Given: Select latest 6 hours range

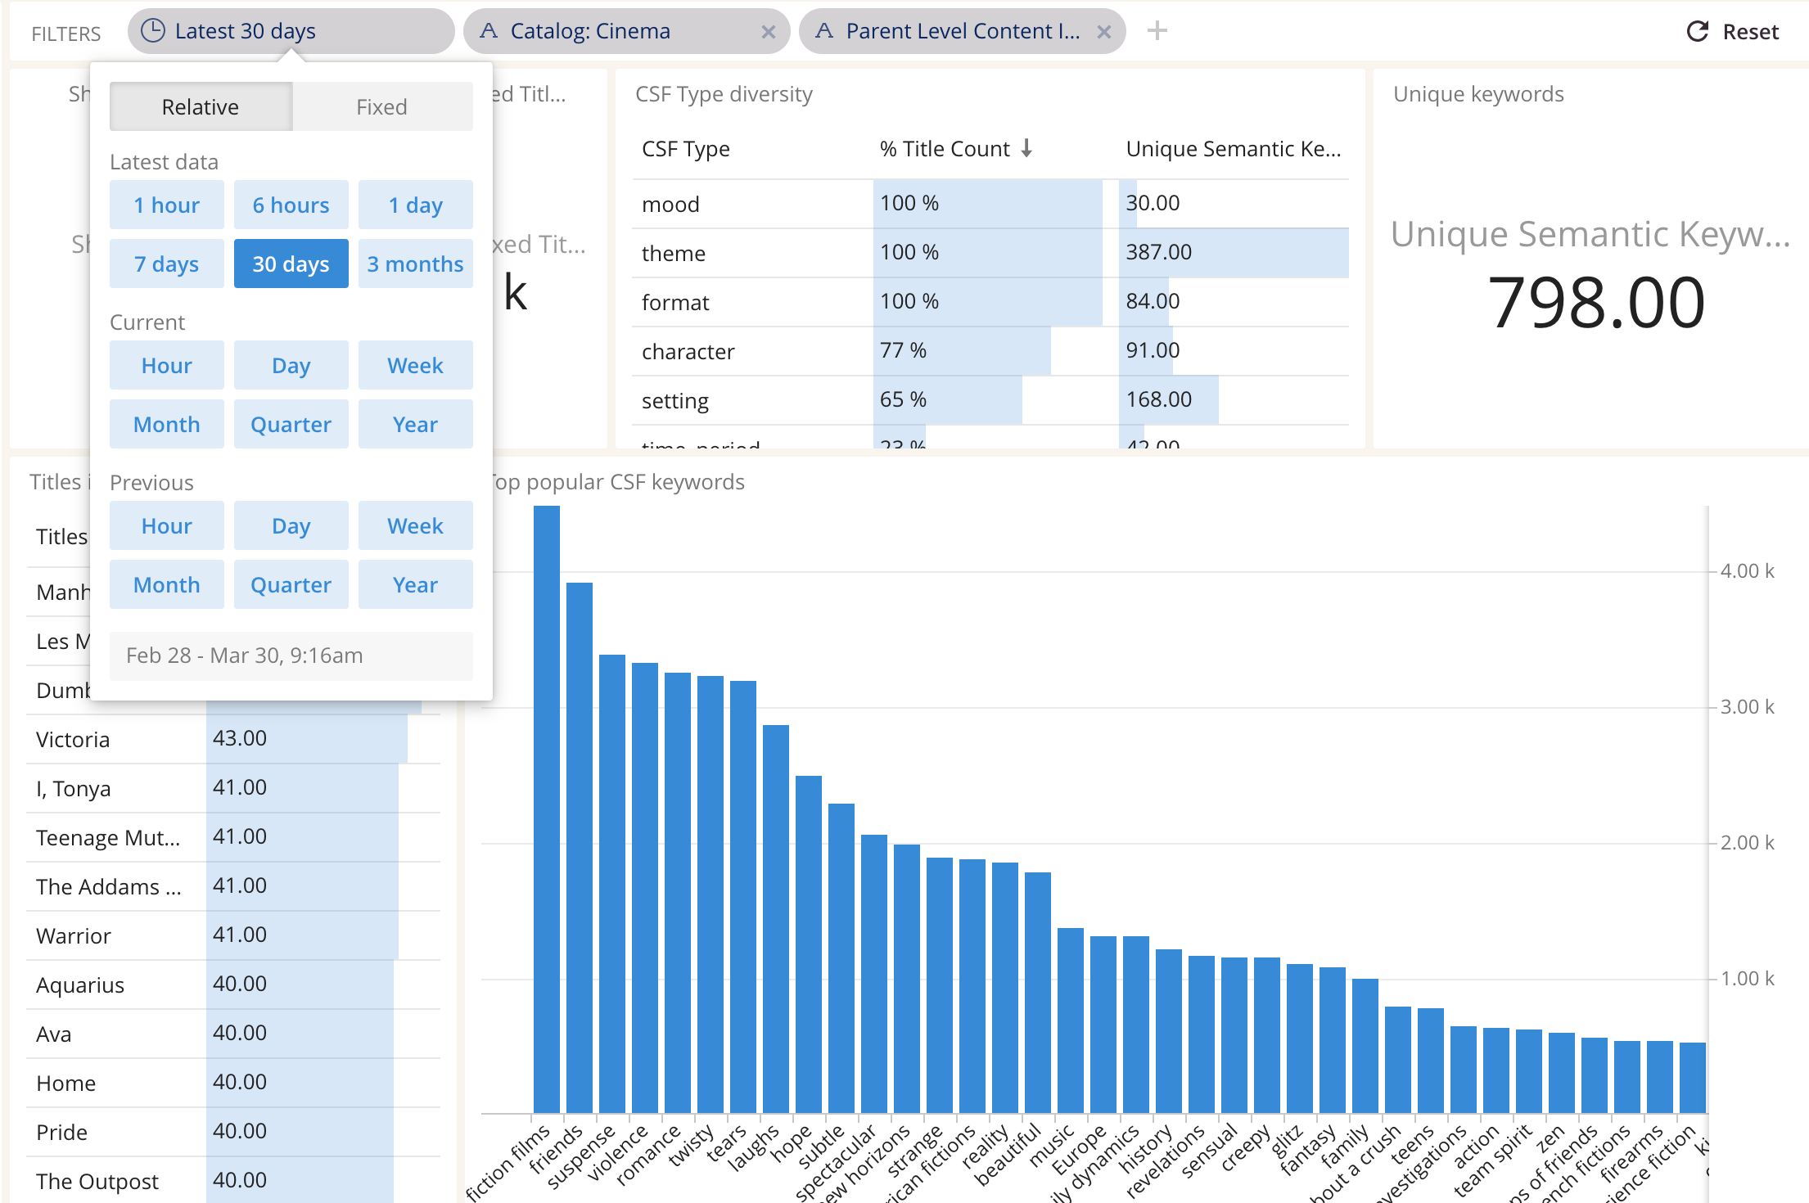Looking at the screenshot, I should [291, 205].
